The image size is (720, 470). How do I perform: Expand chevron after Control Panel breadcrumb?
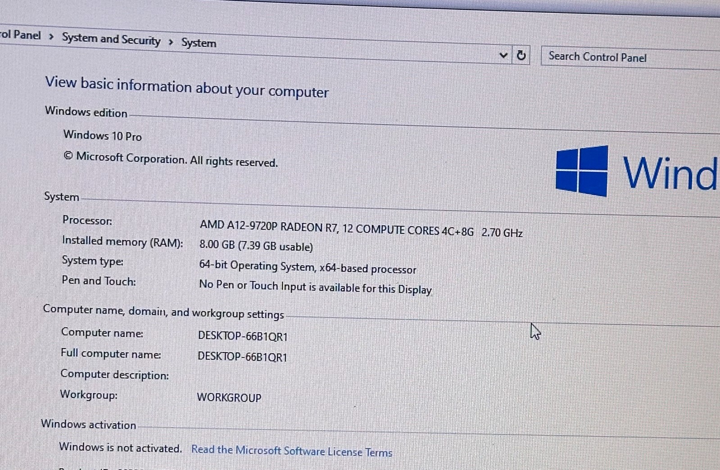click(x=51, y=36)
